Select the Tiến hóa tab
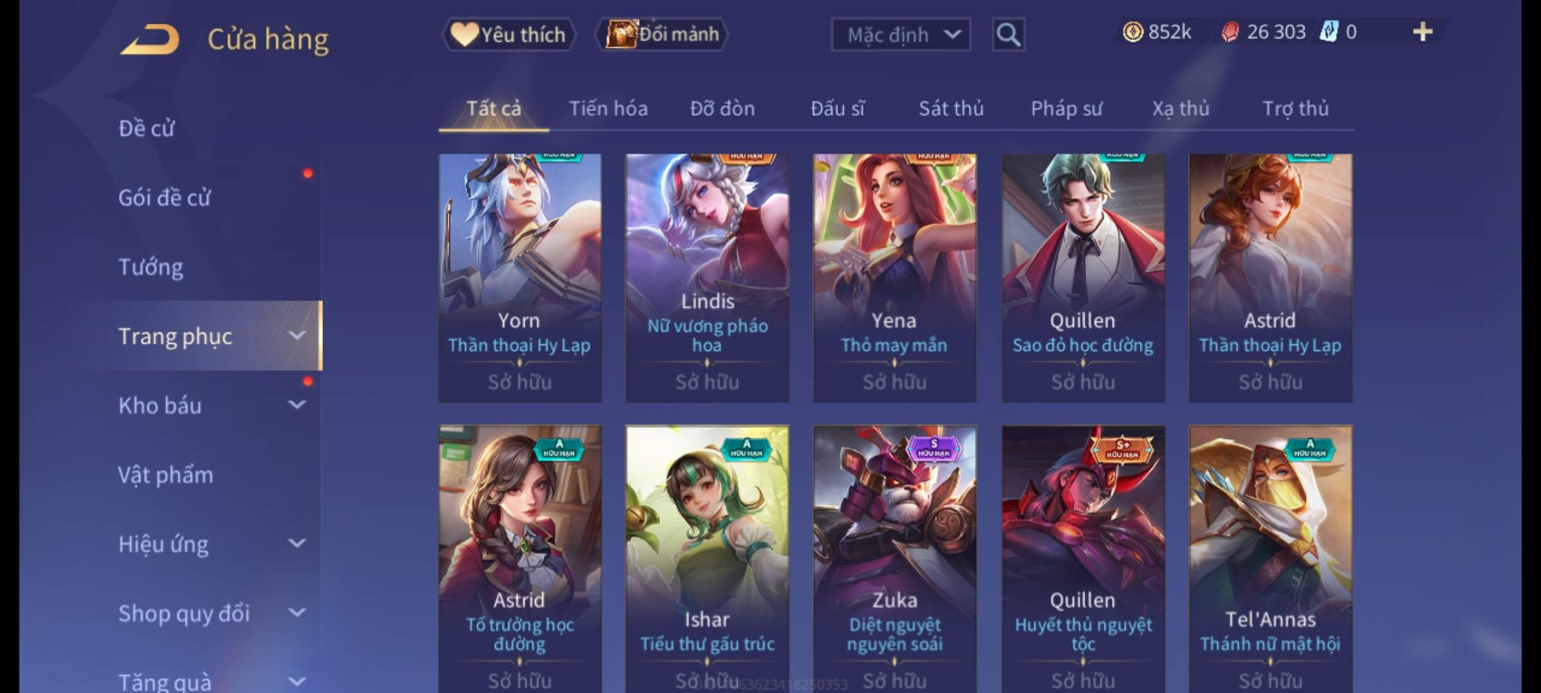 click(x=608, y=108)
